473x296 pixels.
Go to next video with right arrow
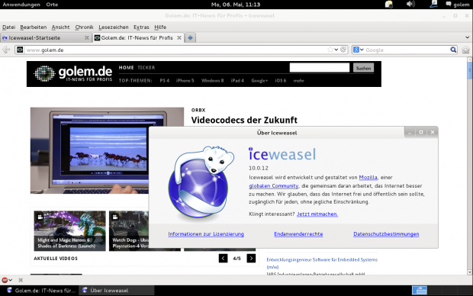pos(251,259)
